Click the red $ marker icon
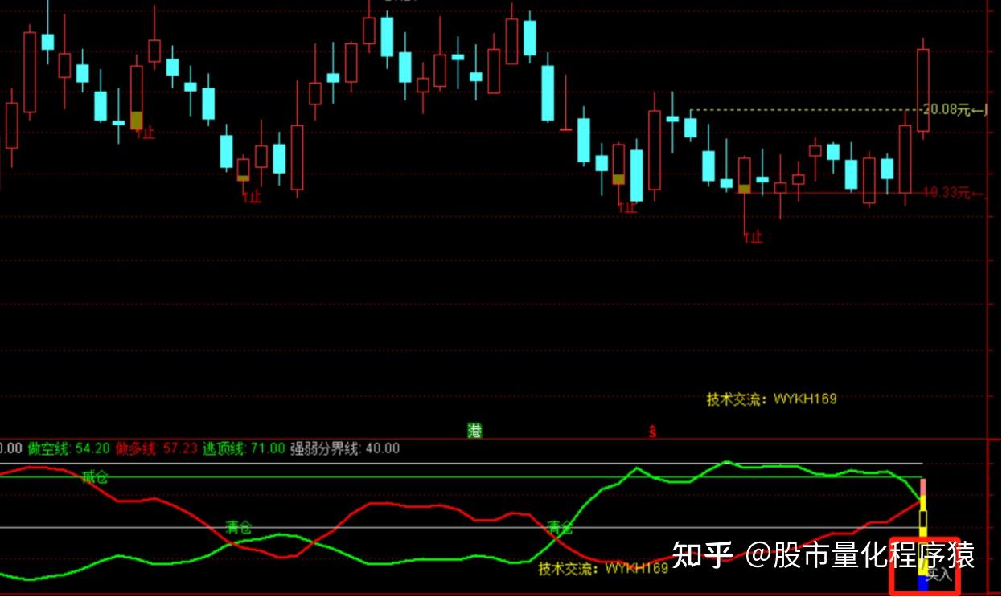Image resolution: width=1002 pixels, height=597 pixels. point(652,431)
